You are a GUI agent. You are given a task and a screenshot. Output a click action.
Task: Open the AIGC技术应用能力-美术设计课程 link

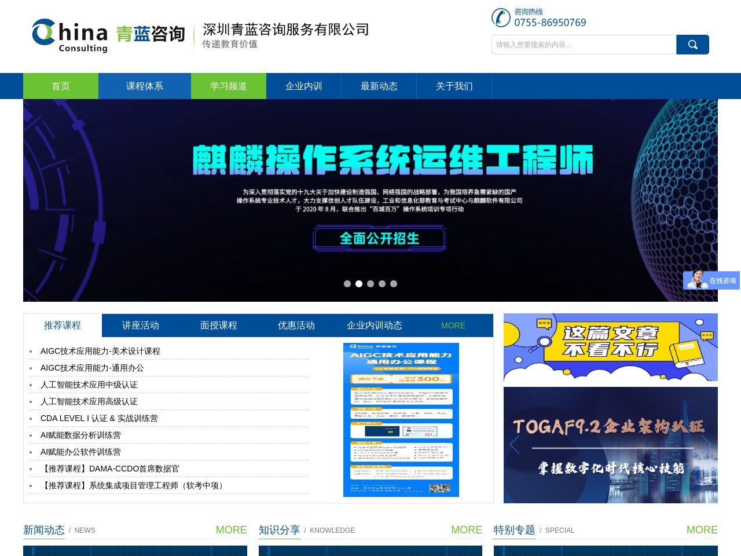tap(100, 351)
